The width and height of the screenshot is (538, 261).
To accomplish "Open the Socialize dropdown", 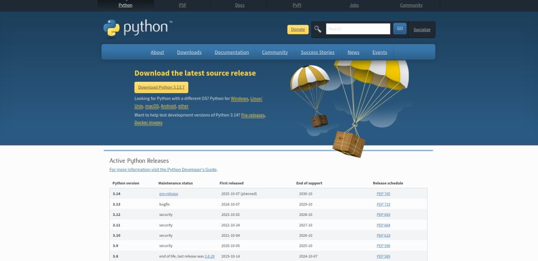I will (x=421, y=29).
